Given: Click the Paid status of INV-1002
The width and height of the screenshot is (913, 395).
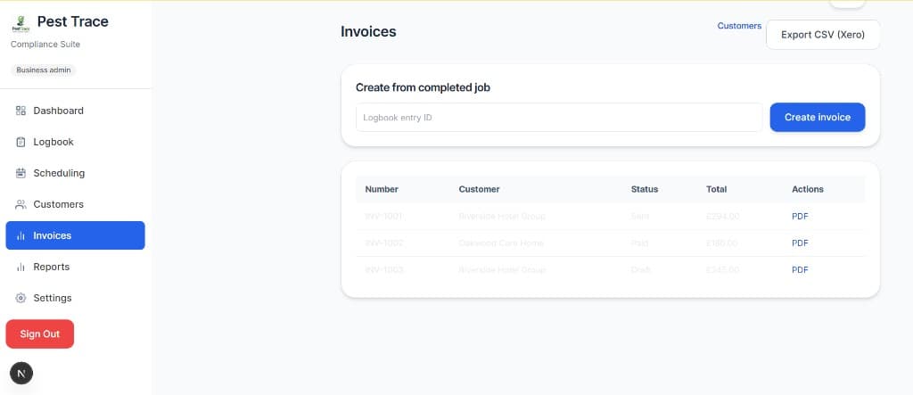Looking at the screenshot, I should [639, 243].
